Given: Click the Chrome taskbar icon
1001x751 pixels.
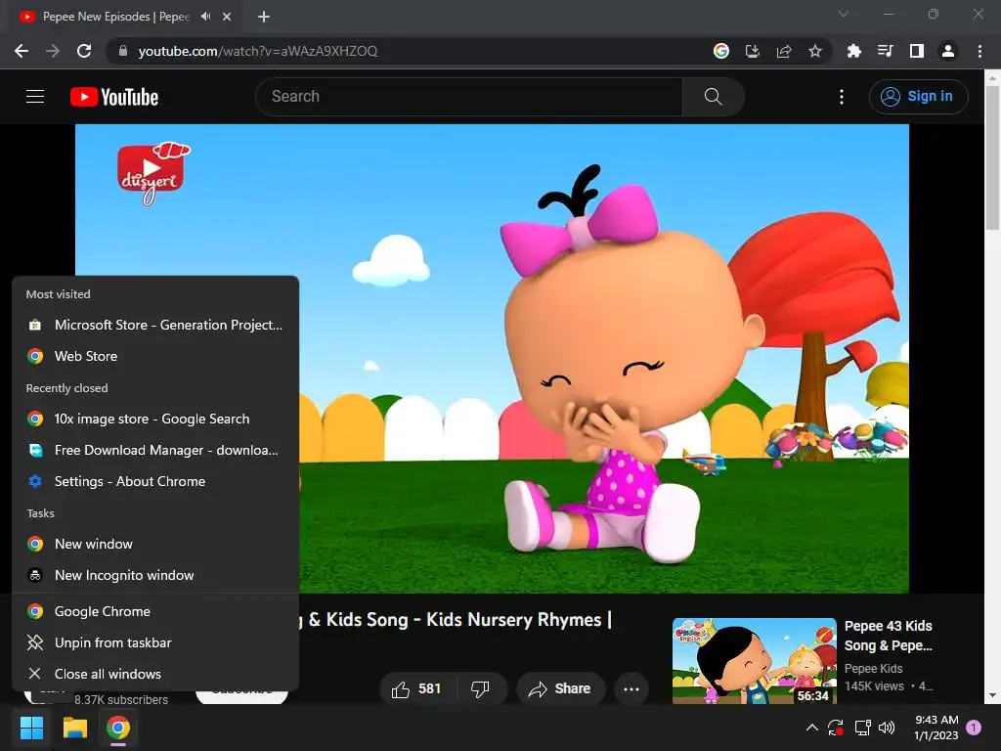Looking at the screenshot, I should tap(118, 728).
